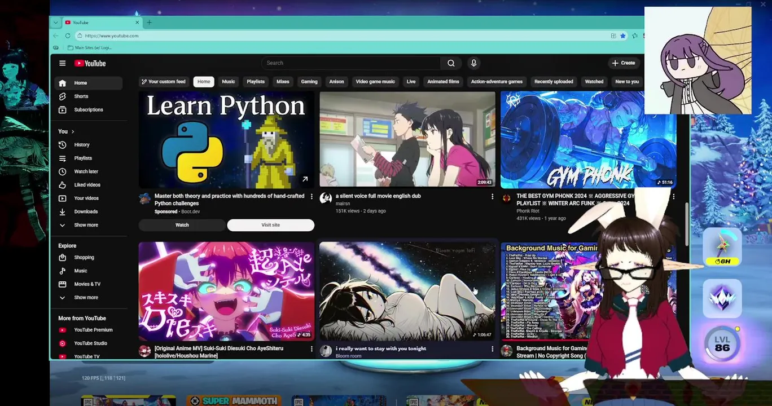Open the browser tab list dropdown

[x=55, y=23]
